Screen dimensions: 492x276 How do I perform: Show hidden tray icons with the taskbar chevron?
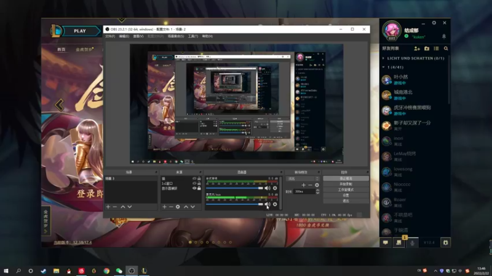pyautogui.click(x=435, y=271)
